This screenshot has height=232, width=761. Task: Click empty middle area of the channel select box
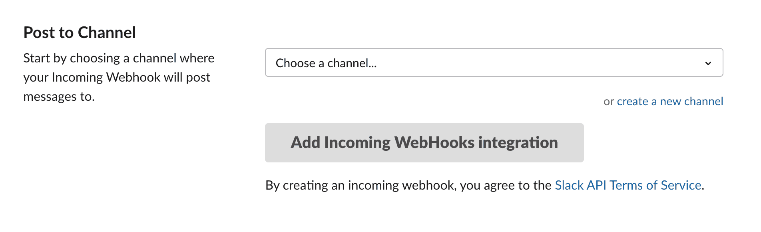pyautogui.click(x=540, y=62)
